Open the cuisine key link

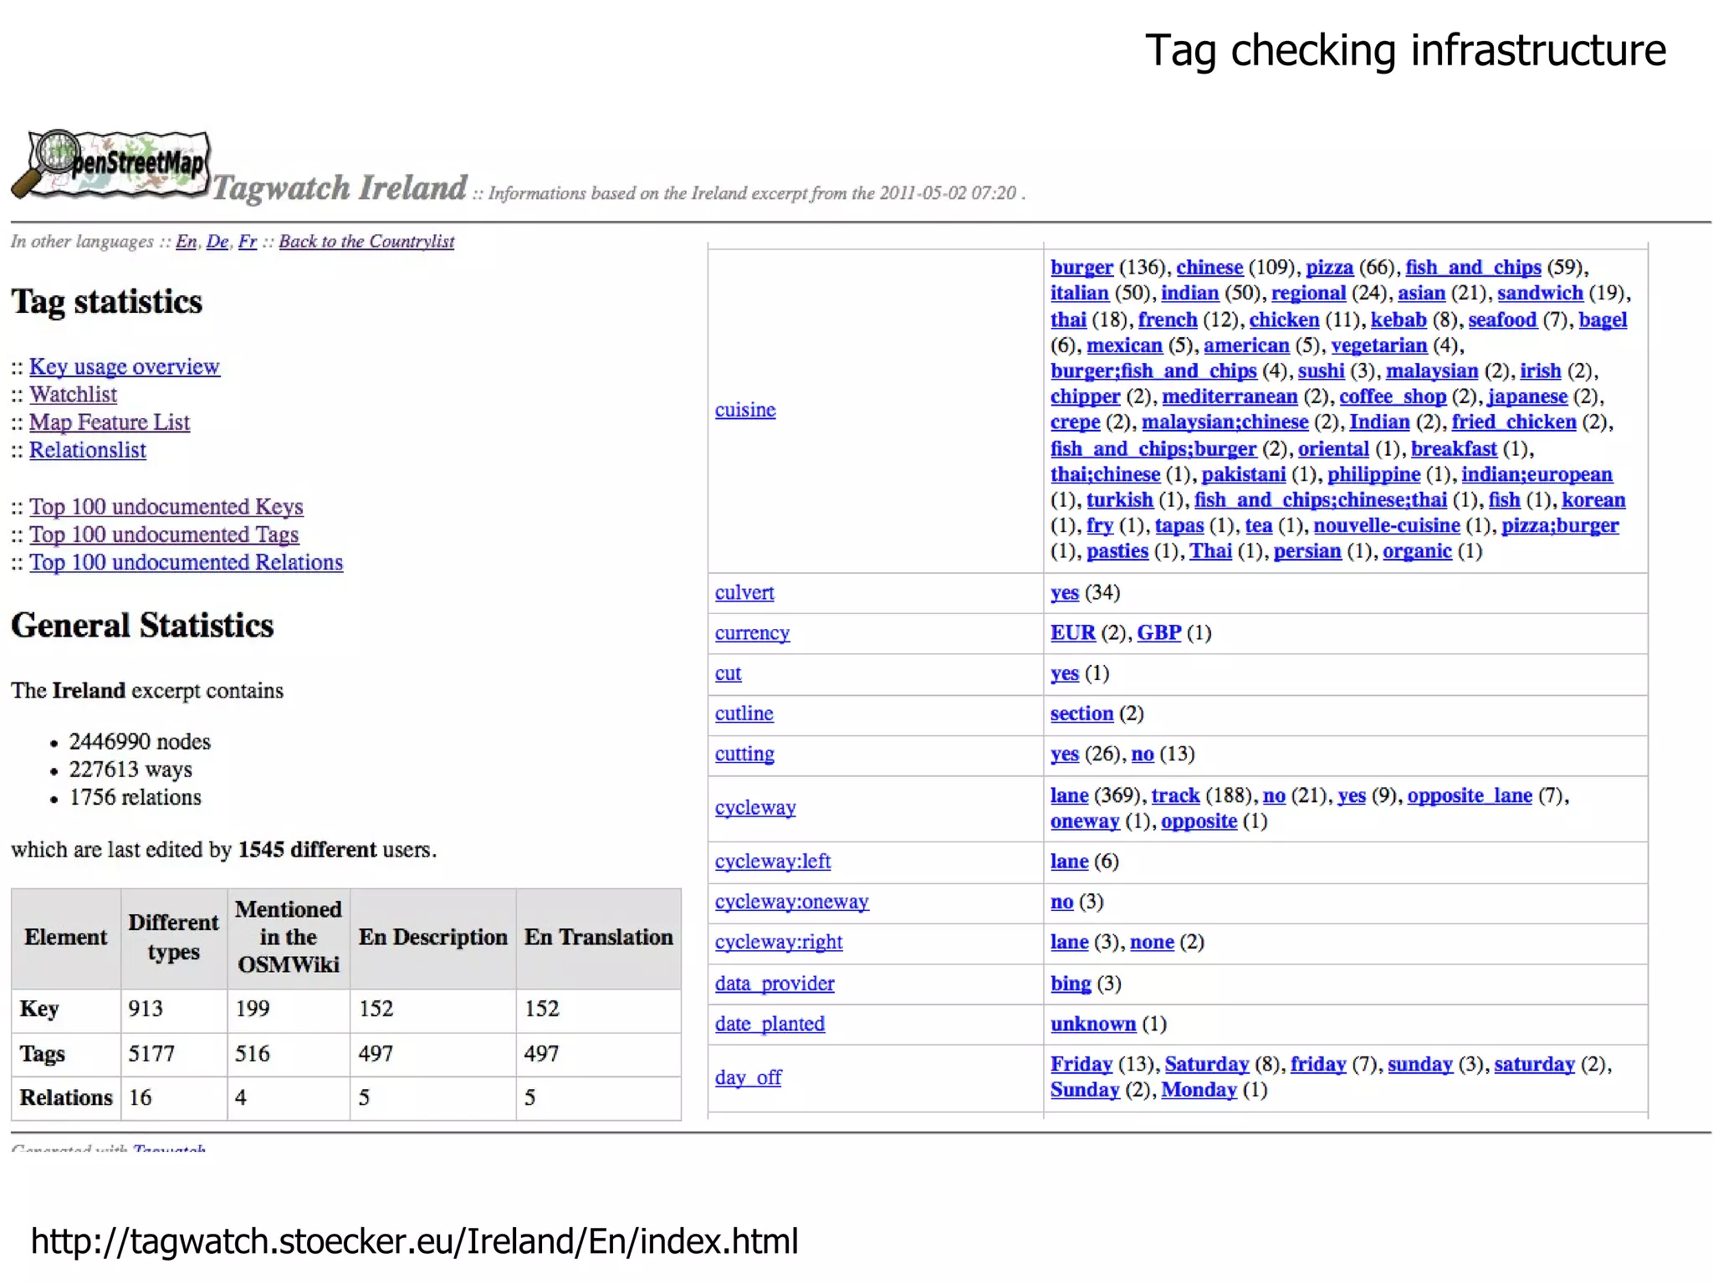tap(744, 410)
